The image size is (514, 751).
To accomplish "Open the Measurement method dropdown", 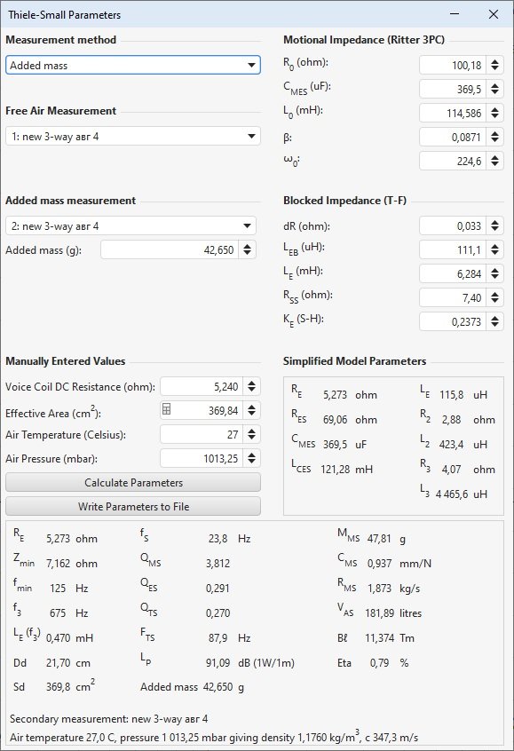I will pyautogui.click(x=132, y=65).
